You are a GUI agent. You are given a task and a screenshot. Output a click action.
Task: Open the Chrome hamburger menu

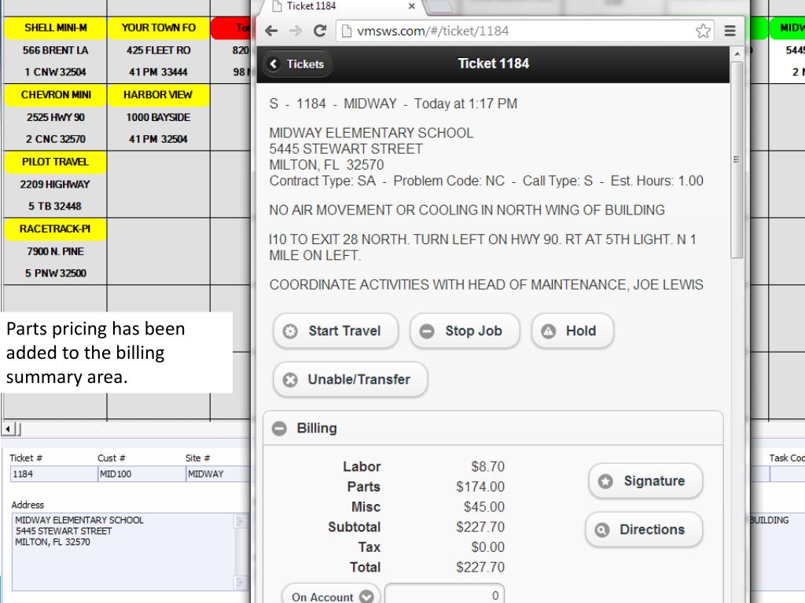(x=730, y=31)
